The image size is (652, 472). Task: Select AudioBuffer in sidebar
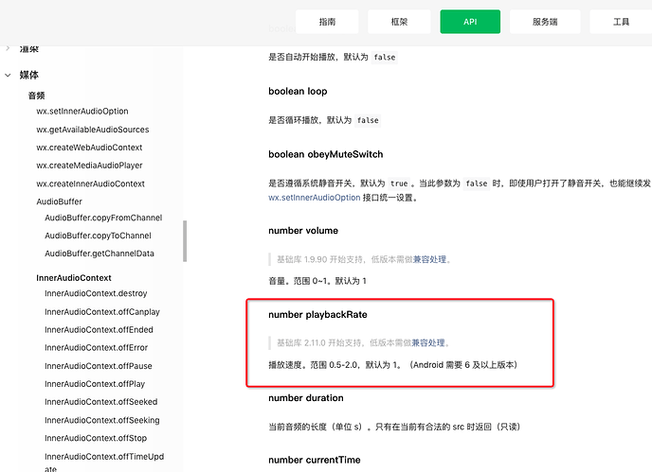coord(60,201)
